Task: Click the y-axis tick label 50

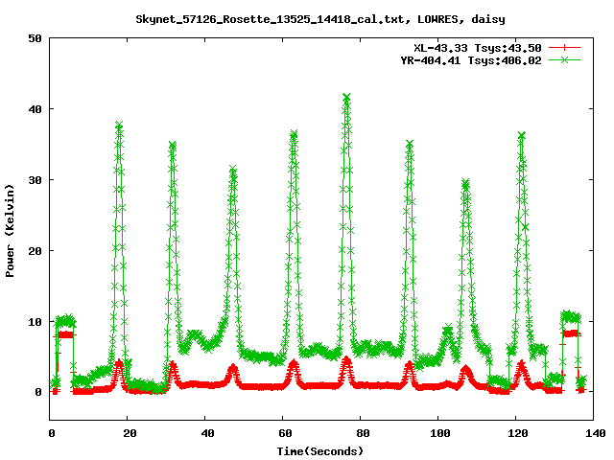Action: [35, 38]
